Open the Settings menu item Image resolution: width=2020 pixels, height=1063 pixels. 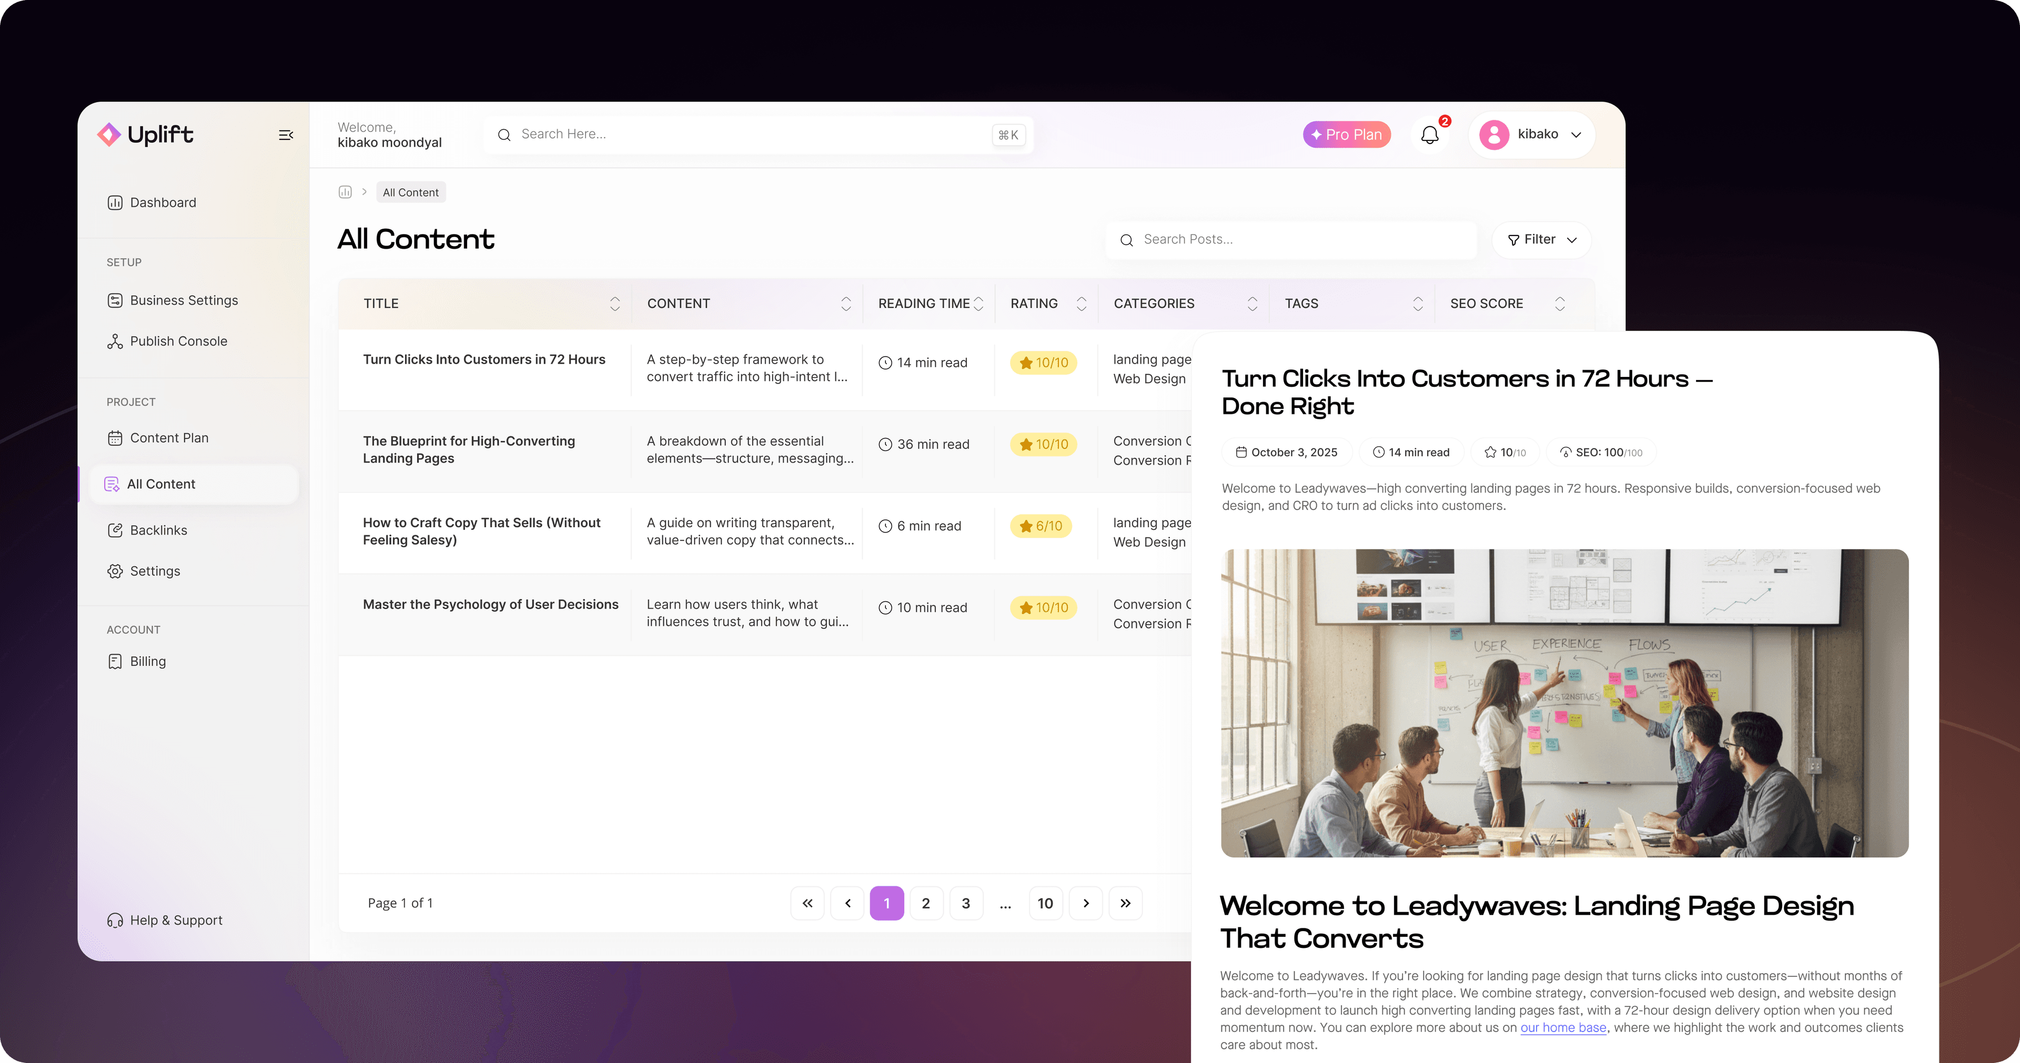tap(155, 571)
